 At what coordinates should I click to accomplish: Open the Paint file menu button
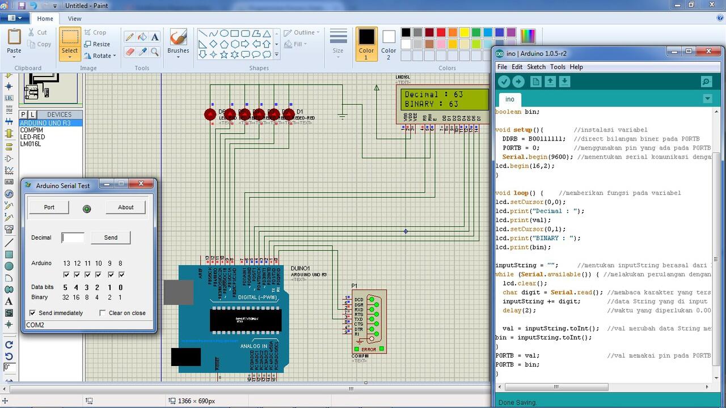pyautogui.click(x=15, y=18)
